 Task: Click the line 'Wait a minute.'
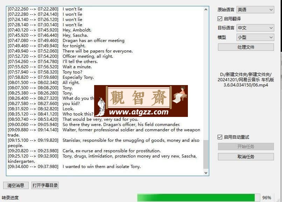(x=77, y=67)
